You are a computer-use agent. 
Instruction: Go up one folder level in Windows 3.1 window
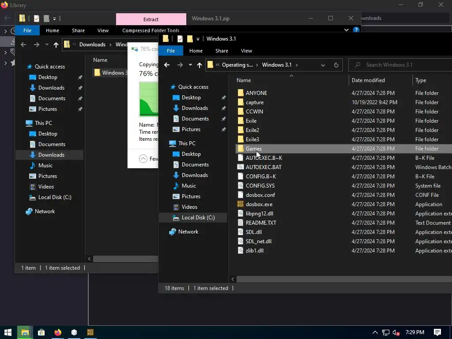(x=200, y=65)
